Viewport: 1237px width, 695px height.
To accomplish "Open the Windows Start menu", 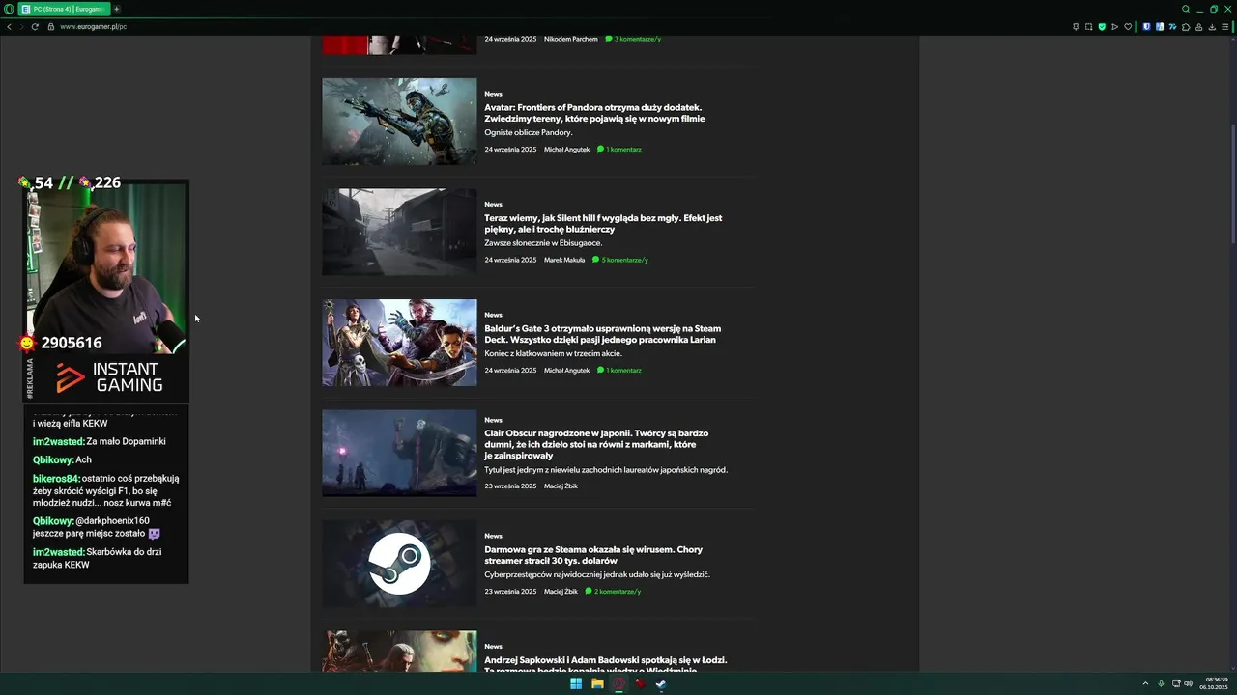I will 576,683.
